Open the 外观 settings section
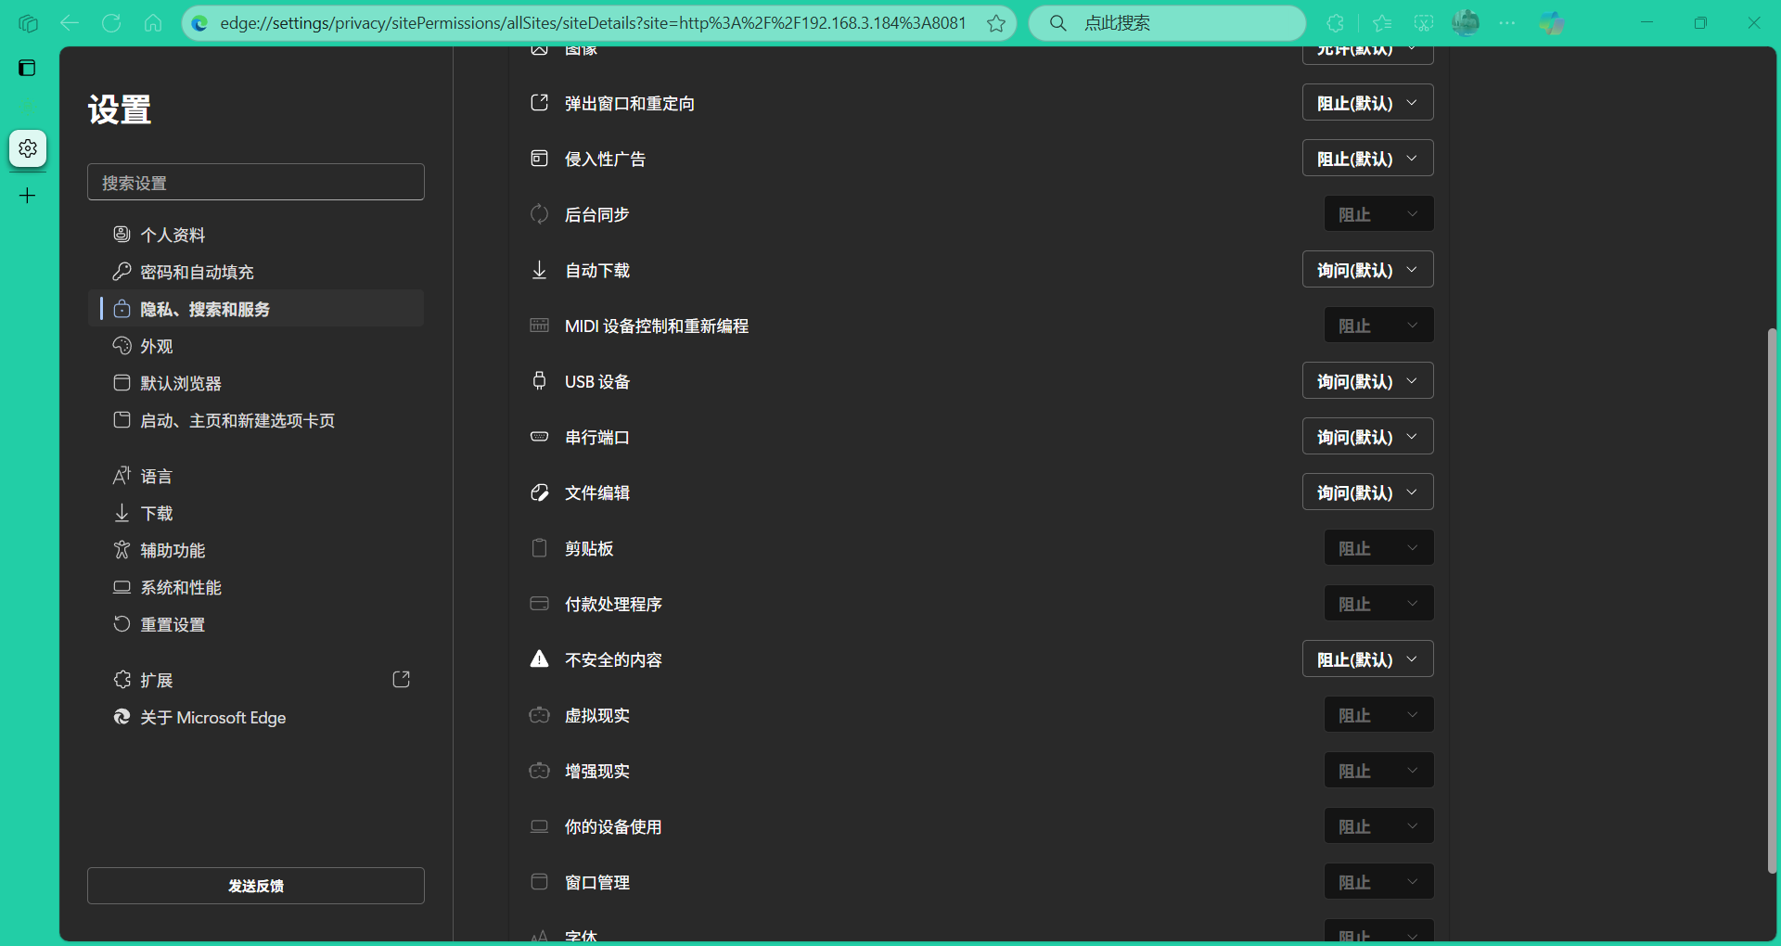 pos(157,346)
